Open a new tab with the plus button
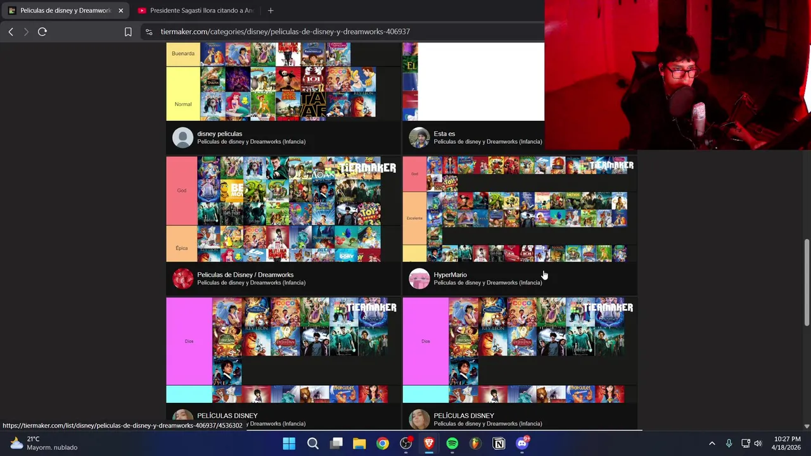811x456 pixels. pyautogui.click(x=271, y=10)
